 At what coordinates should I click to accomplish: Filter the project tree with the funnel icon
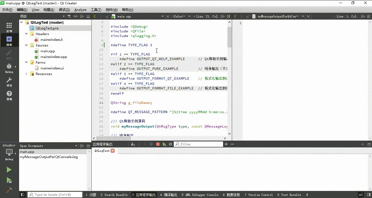click(x=69, y=16)
